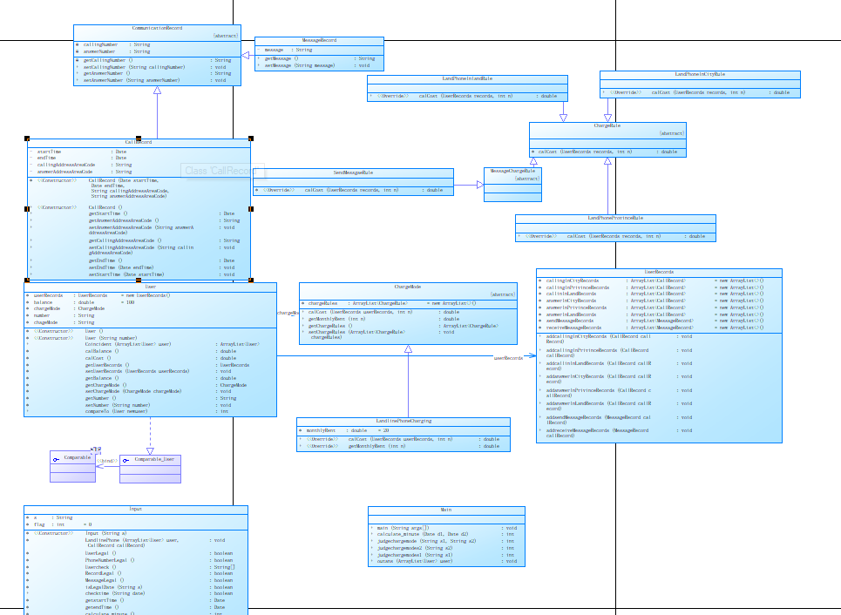The width and height of the screenshot is (841, 615).
Task: Click the <<bind>> dependency label
Action: 107,461
